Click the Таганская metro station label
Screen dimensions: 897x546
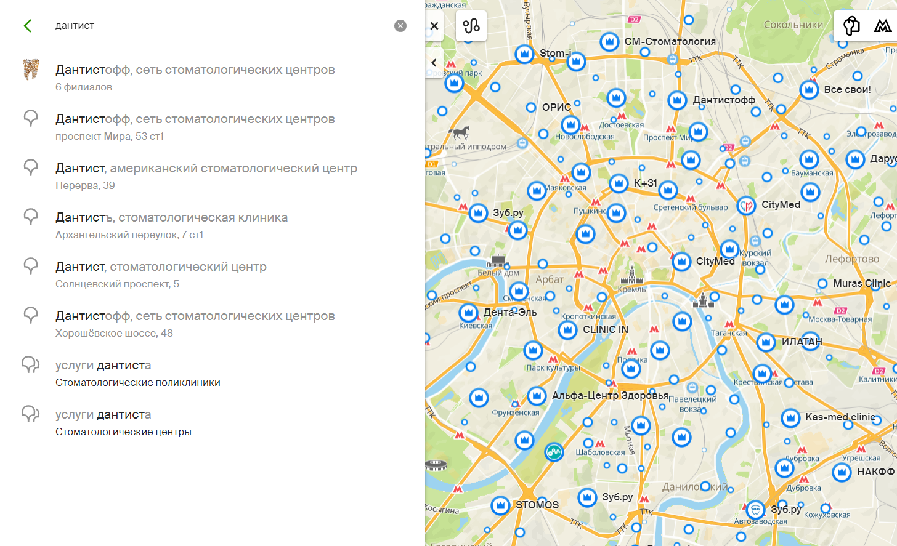729,333
